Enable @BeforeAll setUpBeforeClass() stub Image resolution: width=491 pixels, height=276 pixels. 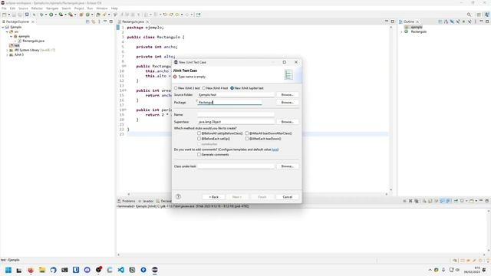[x=199, y=133]
